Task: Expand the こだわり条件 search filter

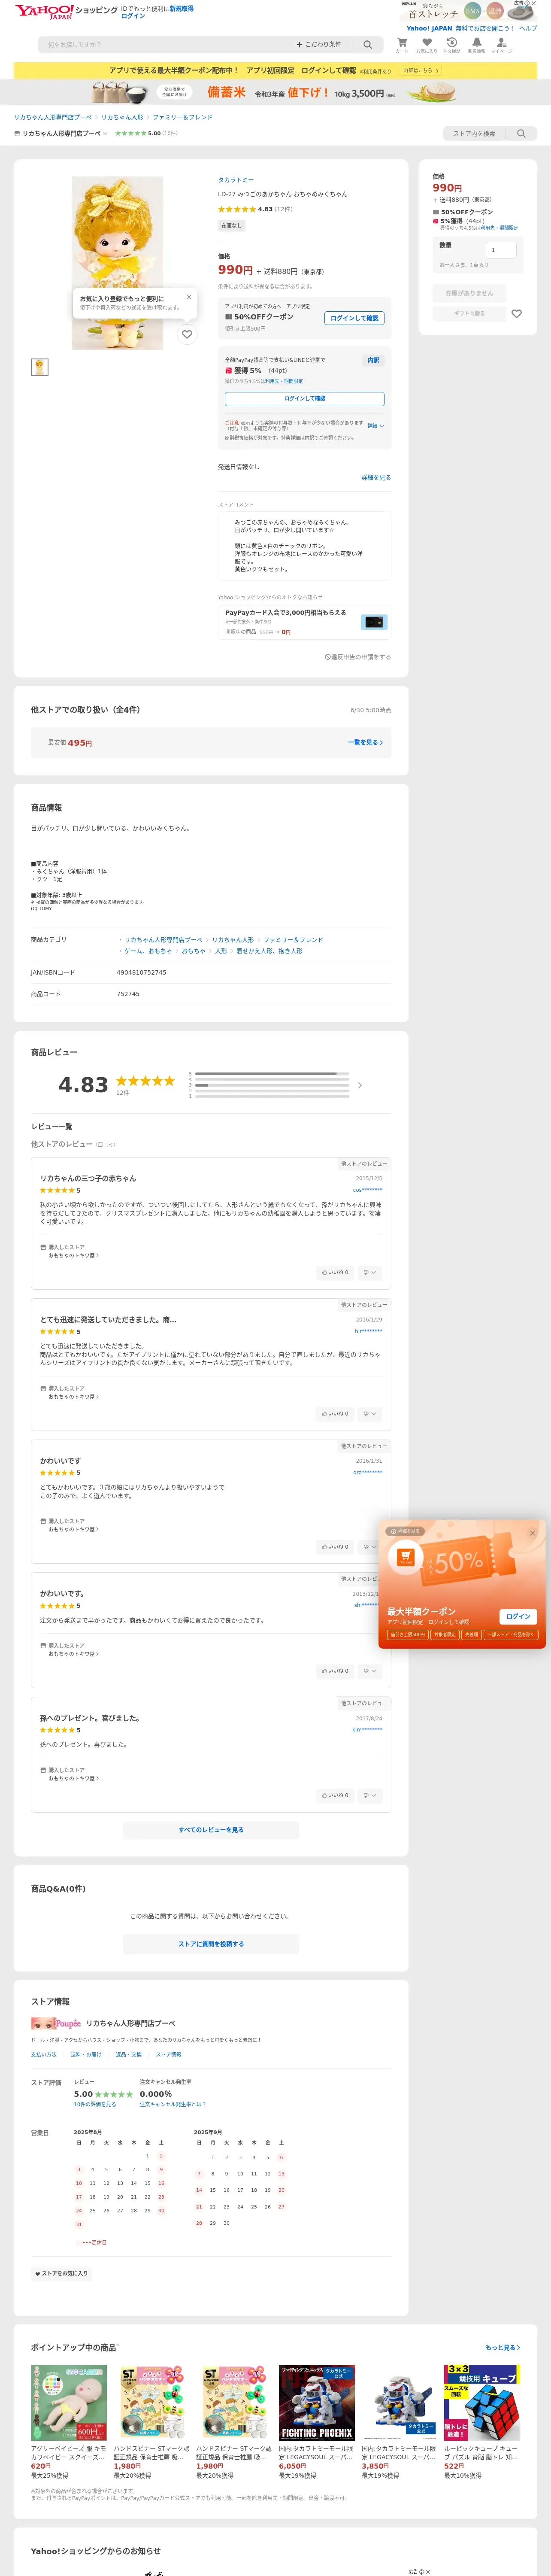Action: 318,45
